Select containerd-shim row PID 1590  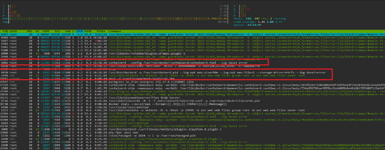coord(192,145)
